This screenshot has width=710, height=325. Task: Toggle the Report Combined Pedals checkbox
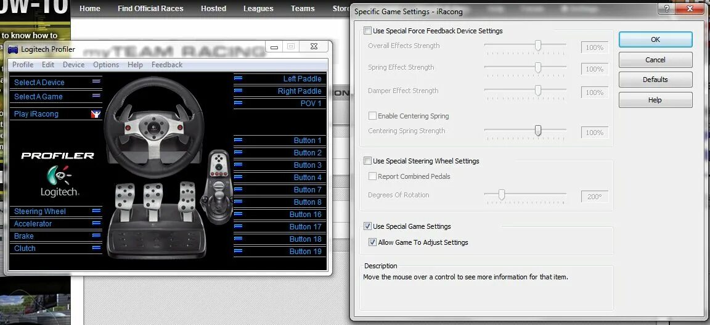click(x=372, y=176)
